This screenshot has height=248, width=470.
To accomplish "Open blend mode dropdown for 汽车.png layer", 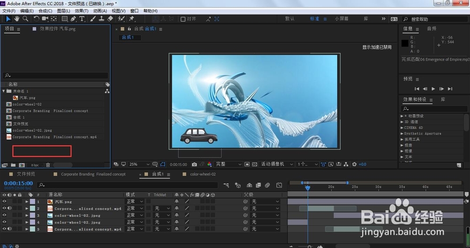I will pos(134,201).
